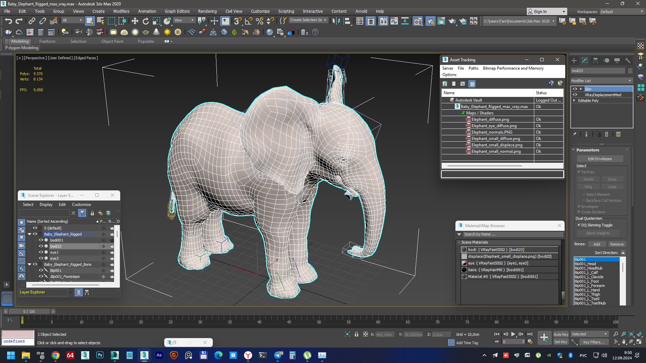The image size is (646, 363).
Task: Click filter icon in Scene Explorer toolbar
Action: point(82,213)
